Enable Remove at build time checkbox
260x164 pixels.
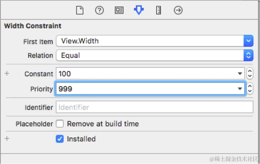60,124
